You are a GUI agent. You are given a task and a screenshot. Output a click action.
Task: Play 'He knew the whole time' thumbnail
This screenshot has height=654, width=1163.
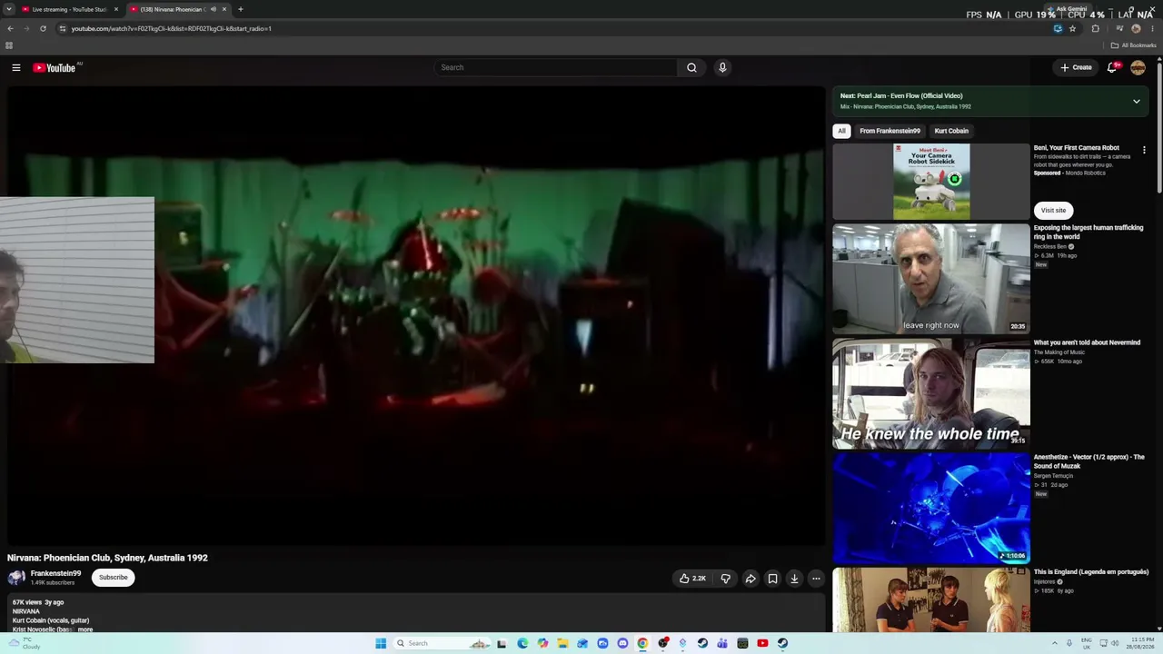pos(931,394)
